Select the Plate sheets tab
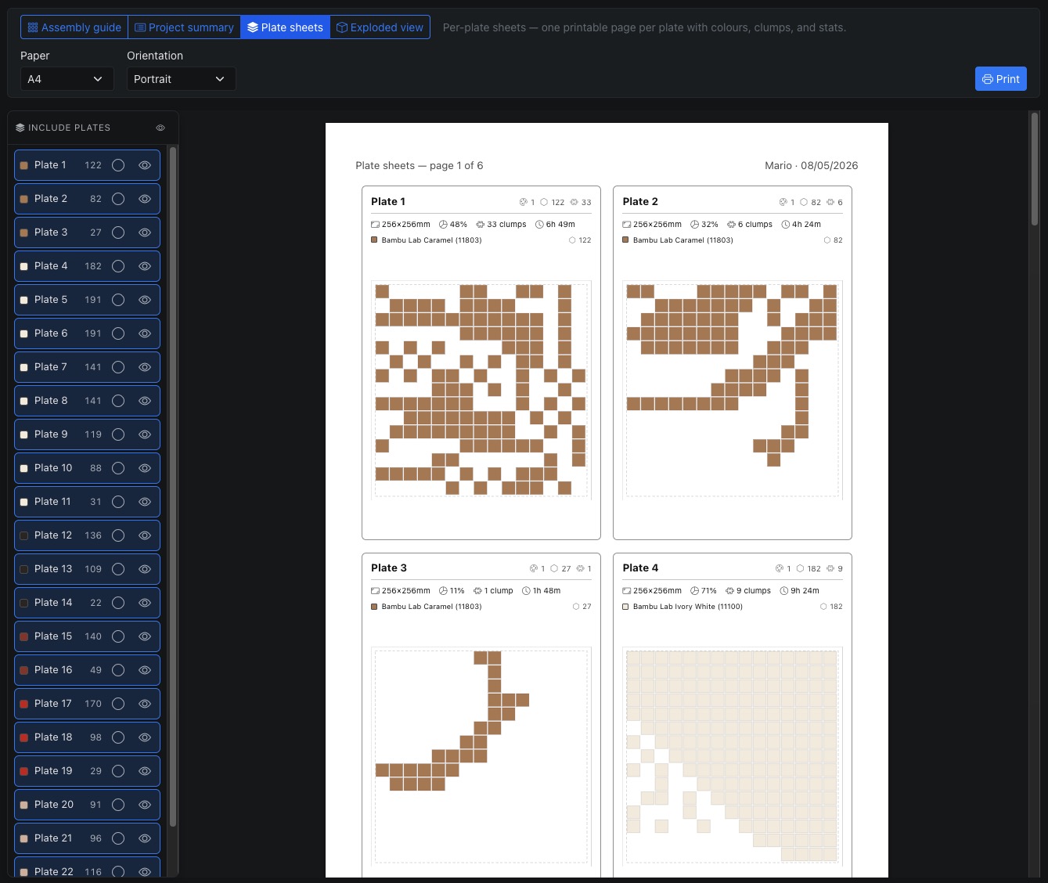 click(285, 27)
